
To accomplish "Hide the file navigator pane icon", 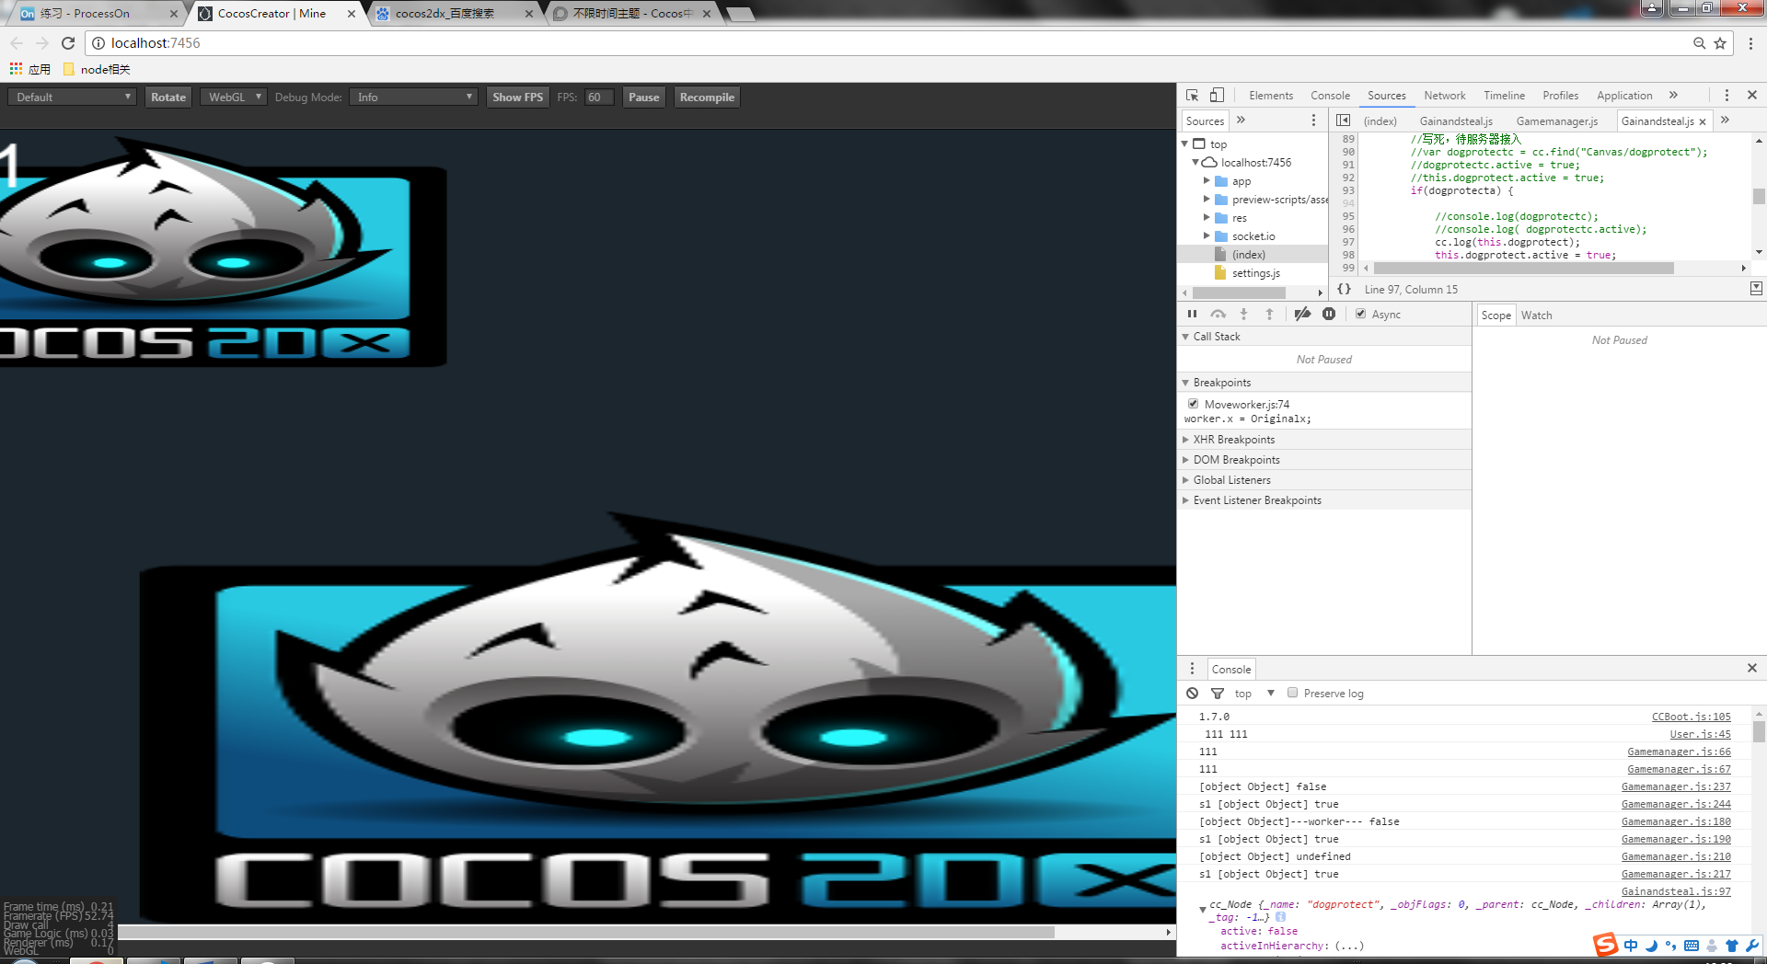I will point(1344,120).
